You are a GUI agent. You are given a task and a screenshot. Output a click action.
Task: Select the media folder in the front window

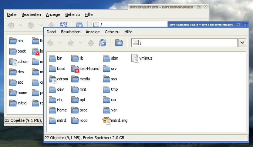coord(81,79)
